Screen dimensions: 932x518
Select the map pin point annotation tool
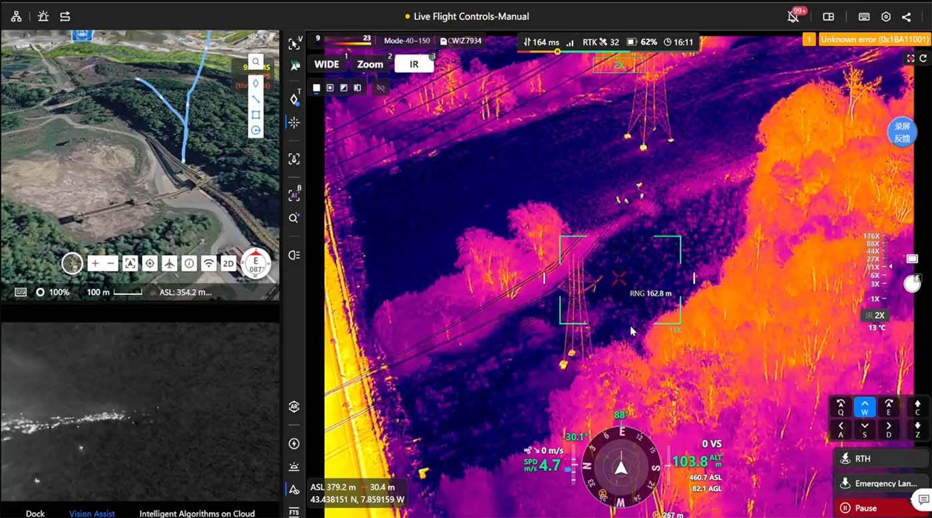256,83
